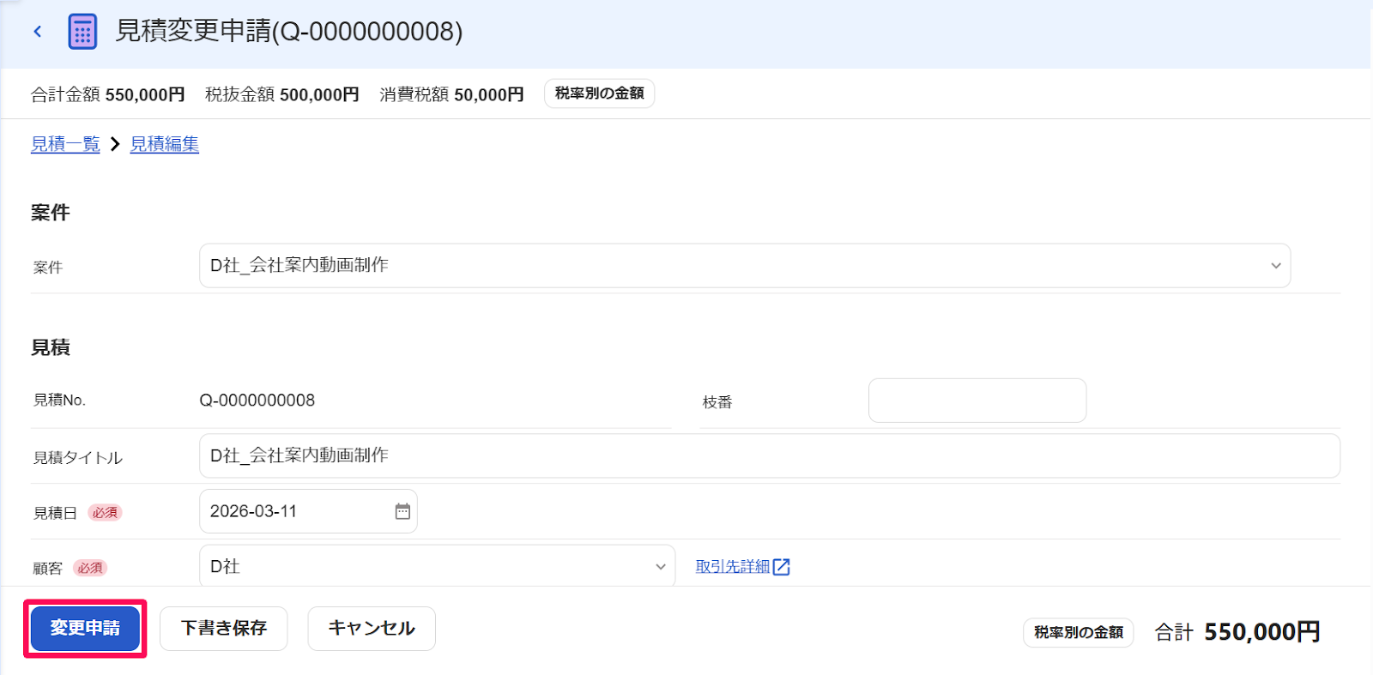The image size is (1373, 675).
Task: Click the 枝番 input field
Action: pyautogui.click(x=977, y=401)
